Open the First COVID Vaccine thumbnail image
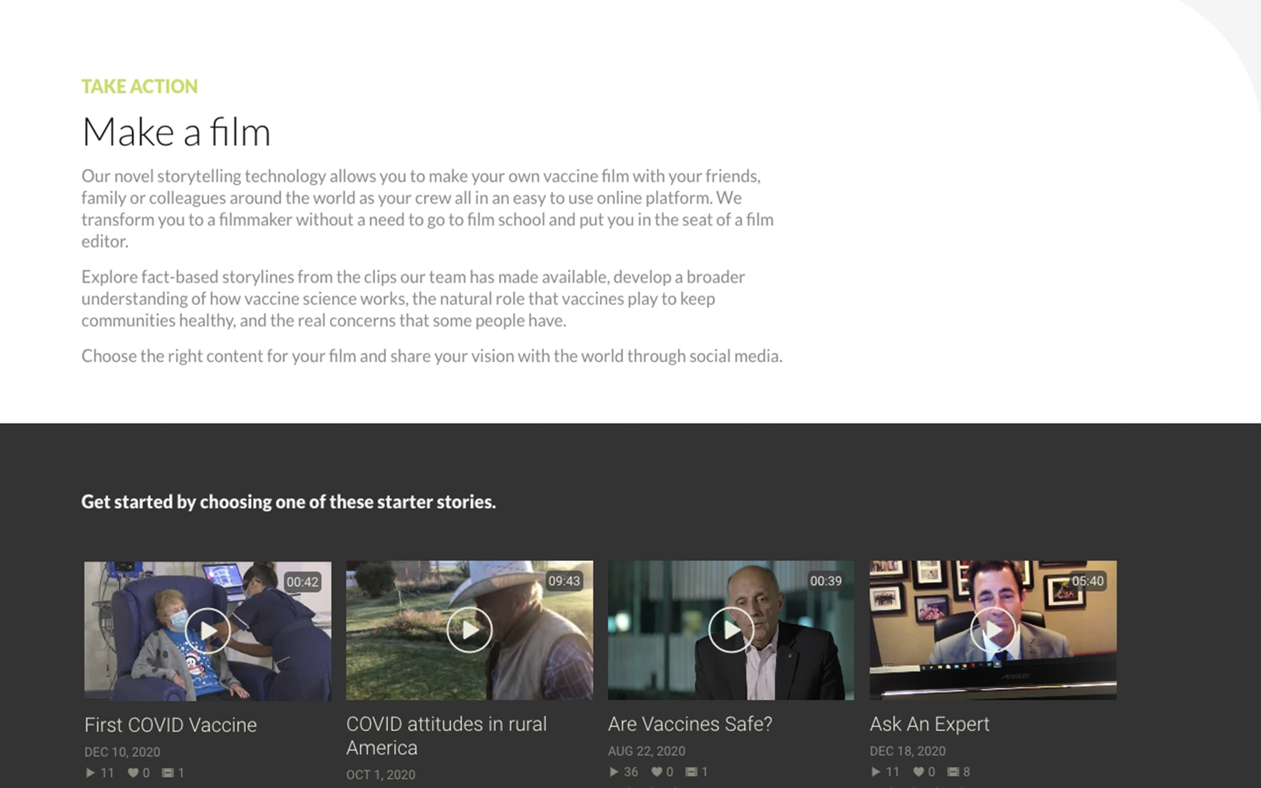Image resolution: width=1261 pixels, height=788 pixels. [208, 630]
